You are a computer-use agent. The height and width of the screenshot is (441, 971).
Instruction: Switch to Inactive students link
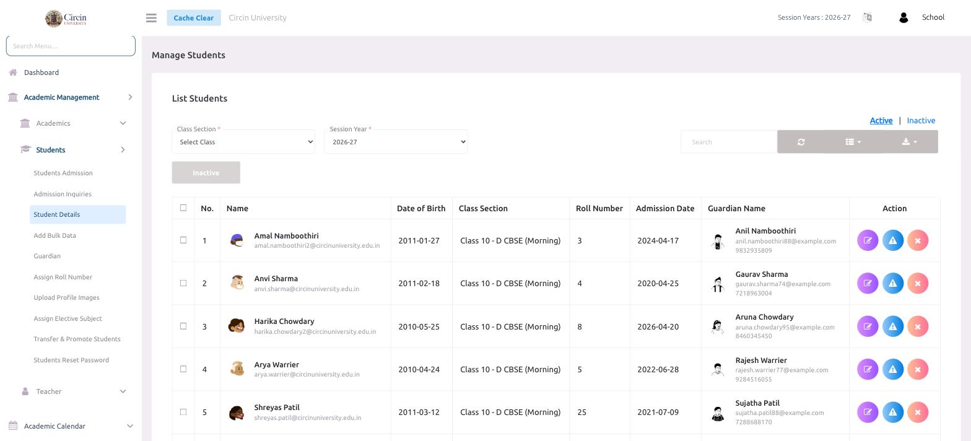coord(921,121)
